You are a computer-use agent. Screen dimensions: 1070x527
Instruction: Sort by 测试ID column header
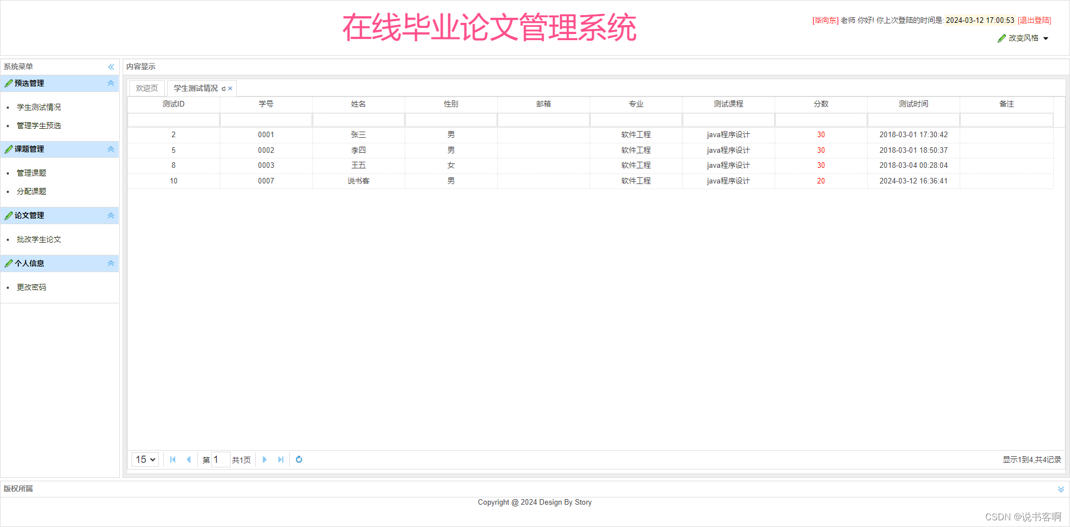coord(173,104)
